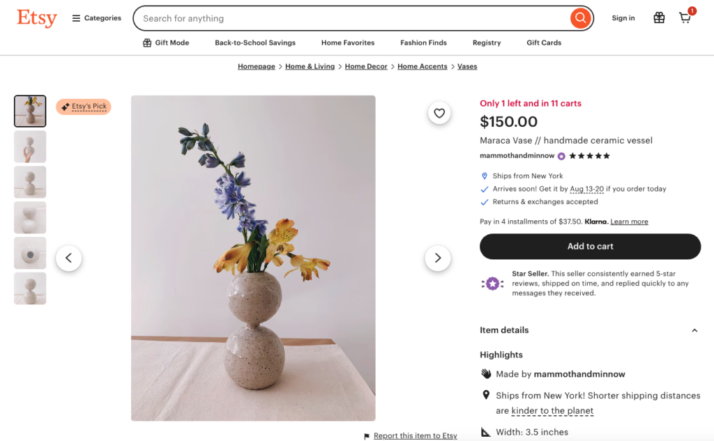Open the shopping cart icon

coord(685,18)
